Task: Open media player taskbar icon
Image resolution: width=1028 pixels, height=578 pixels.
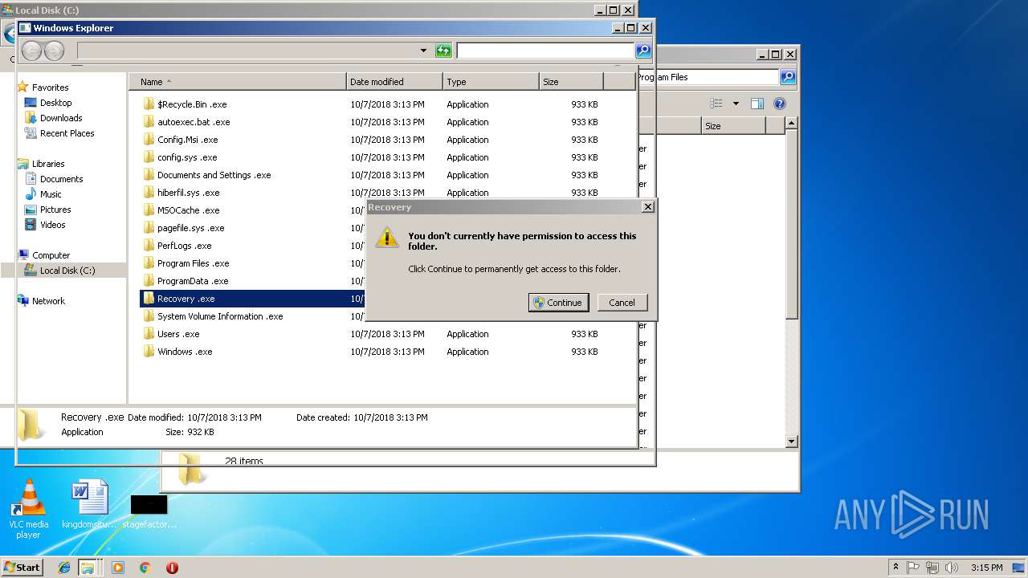Action: pos(118,568)
